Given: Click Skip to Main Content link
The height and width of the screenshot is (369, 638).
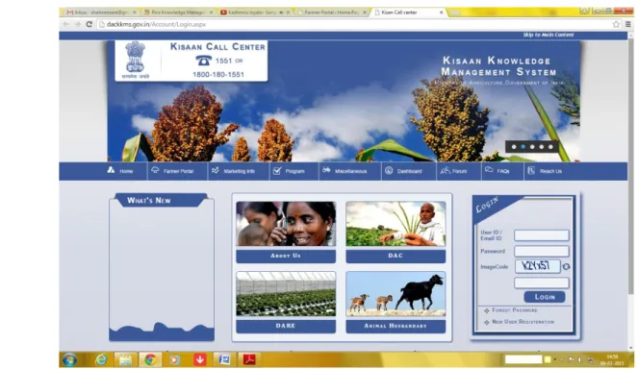Looking at the screenshot, I should click(549, 35).
